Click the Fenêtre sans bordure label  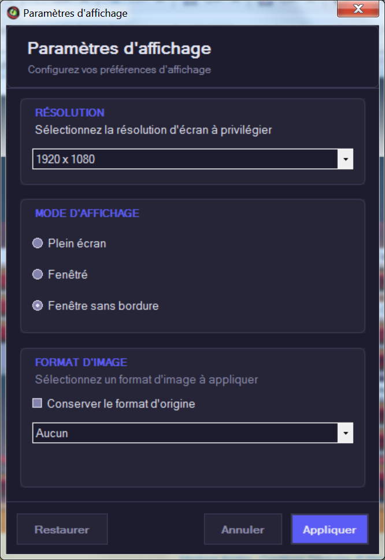point(103,306)
